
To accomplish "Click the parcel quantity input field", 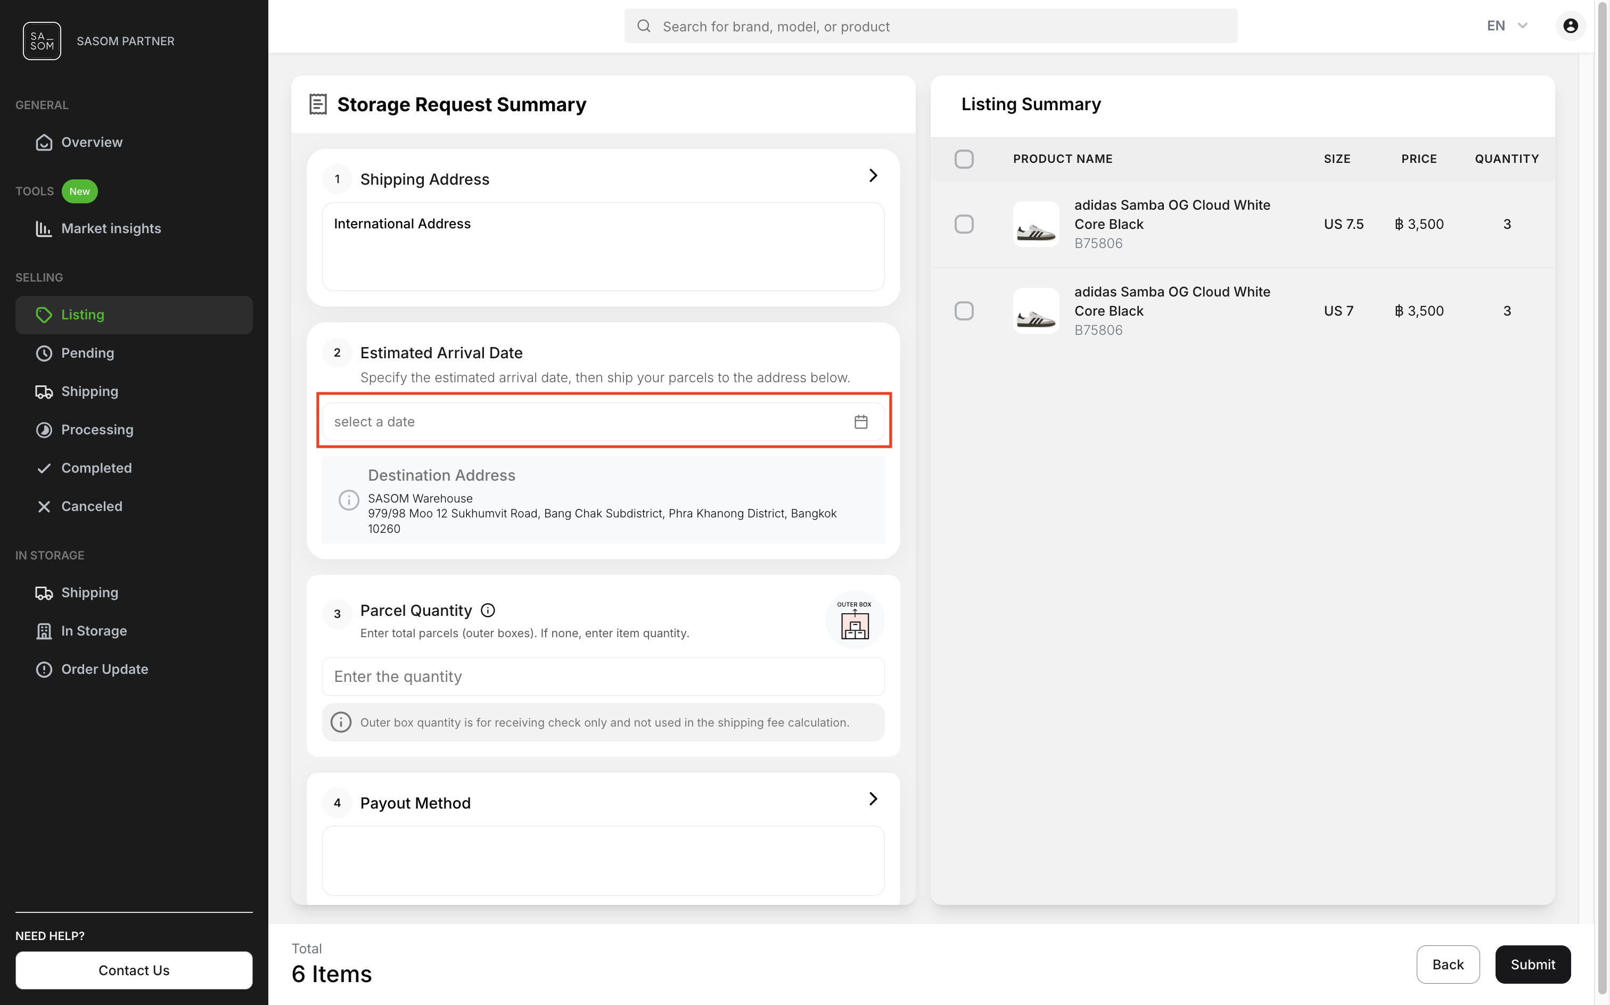I will [602, 676].
